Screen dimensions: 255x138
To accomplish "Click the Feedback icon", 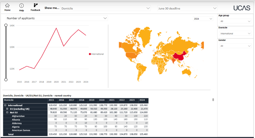I will click(35, 5).
